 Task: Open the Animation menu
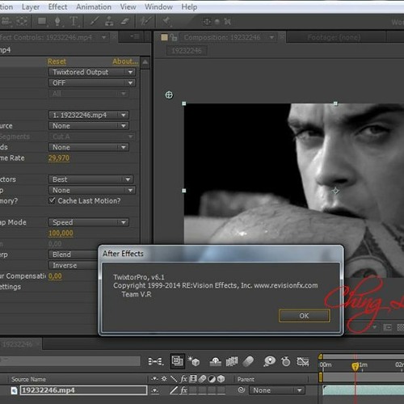[x=94, y=6]
